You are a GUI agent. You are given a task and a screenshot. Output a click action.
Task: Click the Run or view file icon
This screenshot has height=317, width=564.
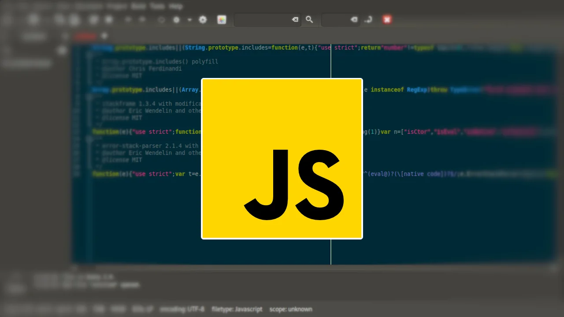(x=203, y=19)
